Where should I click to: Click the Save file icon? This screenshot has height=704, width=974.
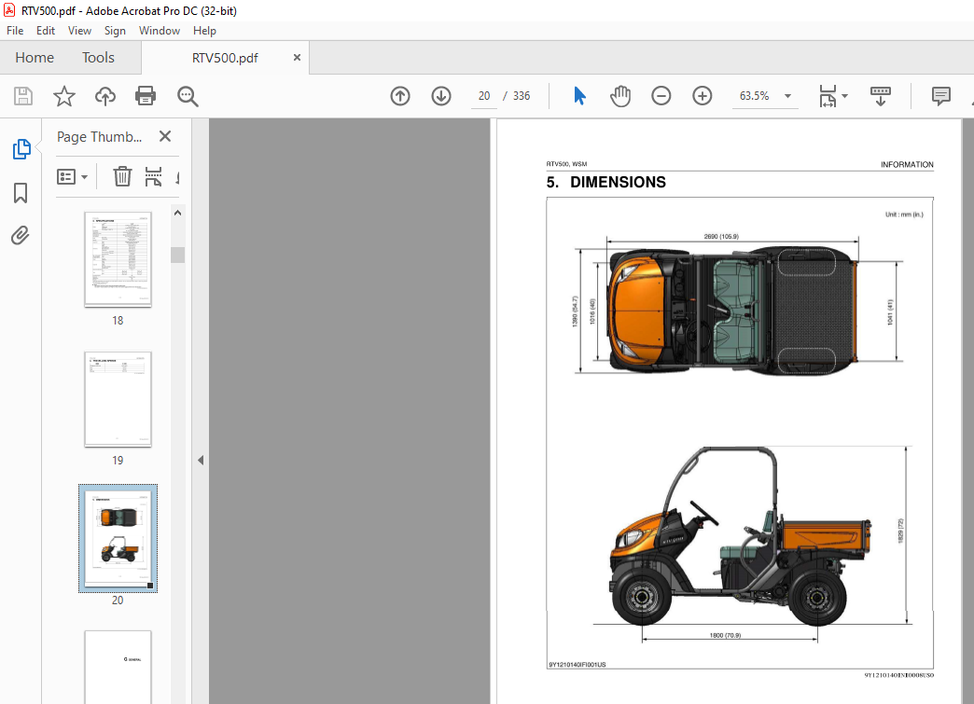(23, 96)
